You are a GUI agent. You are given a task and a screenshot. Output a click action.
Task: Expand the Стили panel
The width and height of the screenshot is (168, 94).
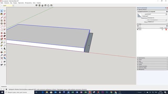coord(152,60)
